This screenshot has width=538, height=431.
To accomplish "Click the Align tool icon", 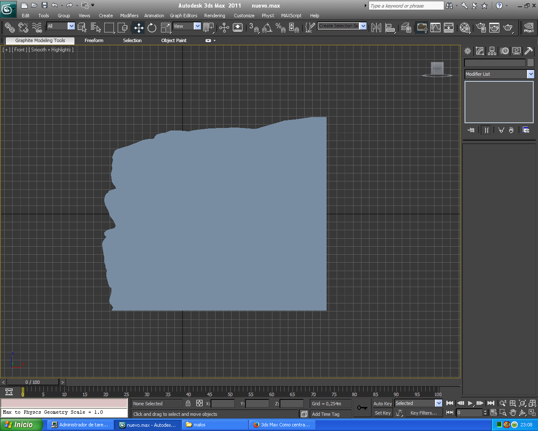I will 390,28.
